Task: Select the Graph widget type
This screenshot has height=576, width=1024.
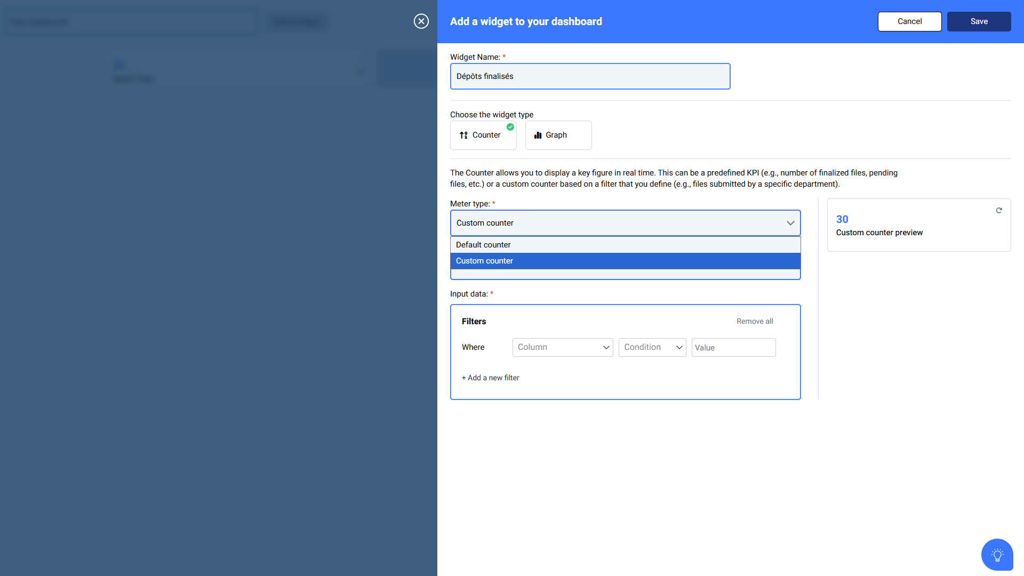Action: tap(558, 135)
